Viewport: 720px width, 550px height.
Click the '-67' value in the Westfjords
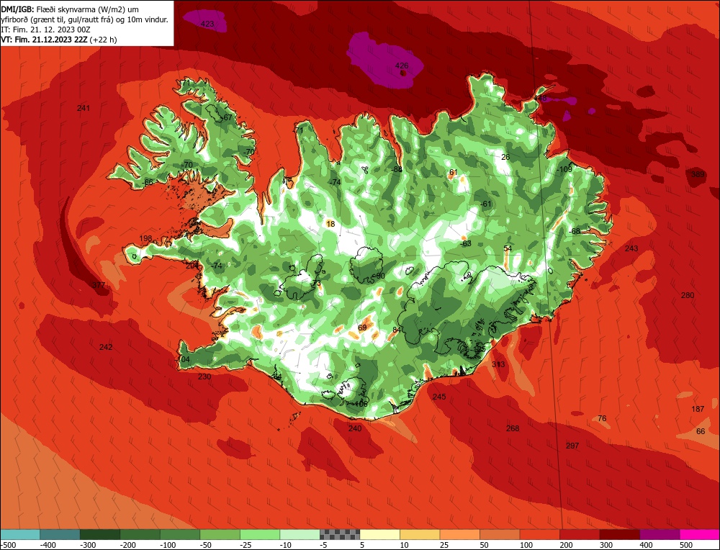coord(227,117)
